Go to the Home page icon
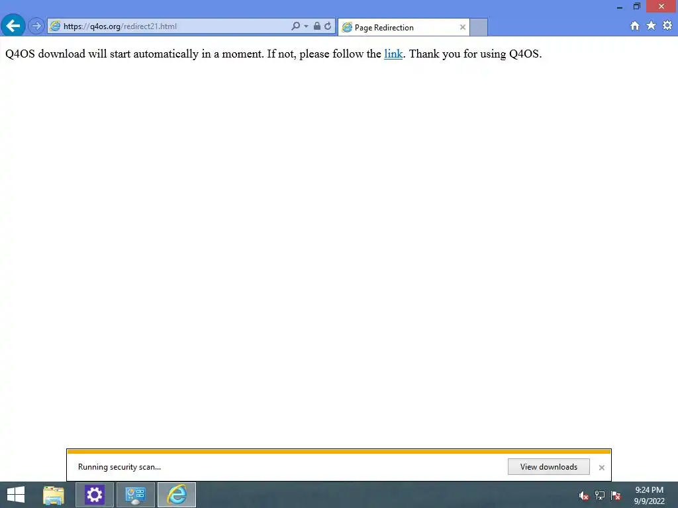The image size is (678, 508). click(635, 26)
